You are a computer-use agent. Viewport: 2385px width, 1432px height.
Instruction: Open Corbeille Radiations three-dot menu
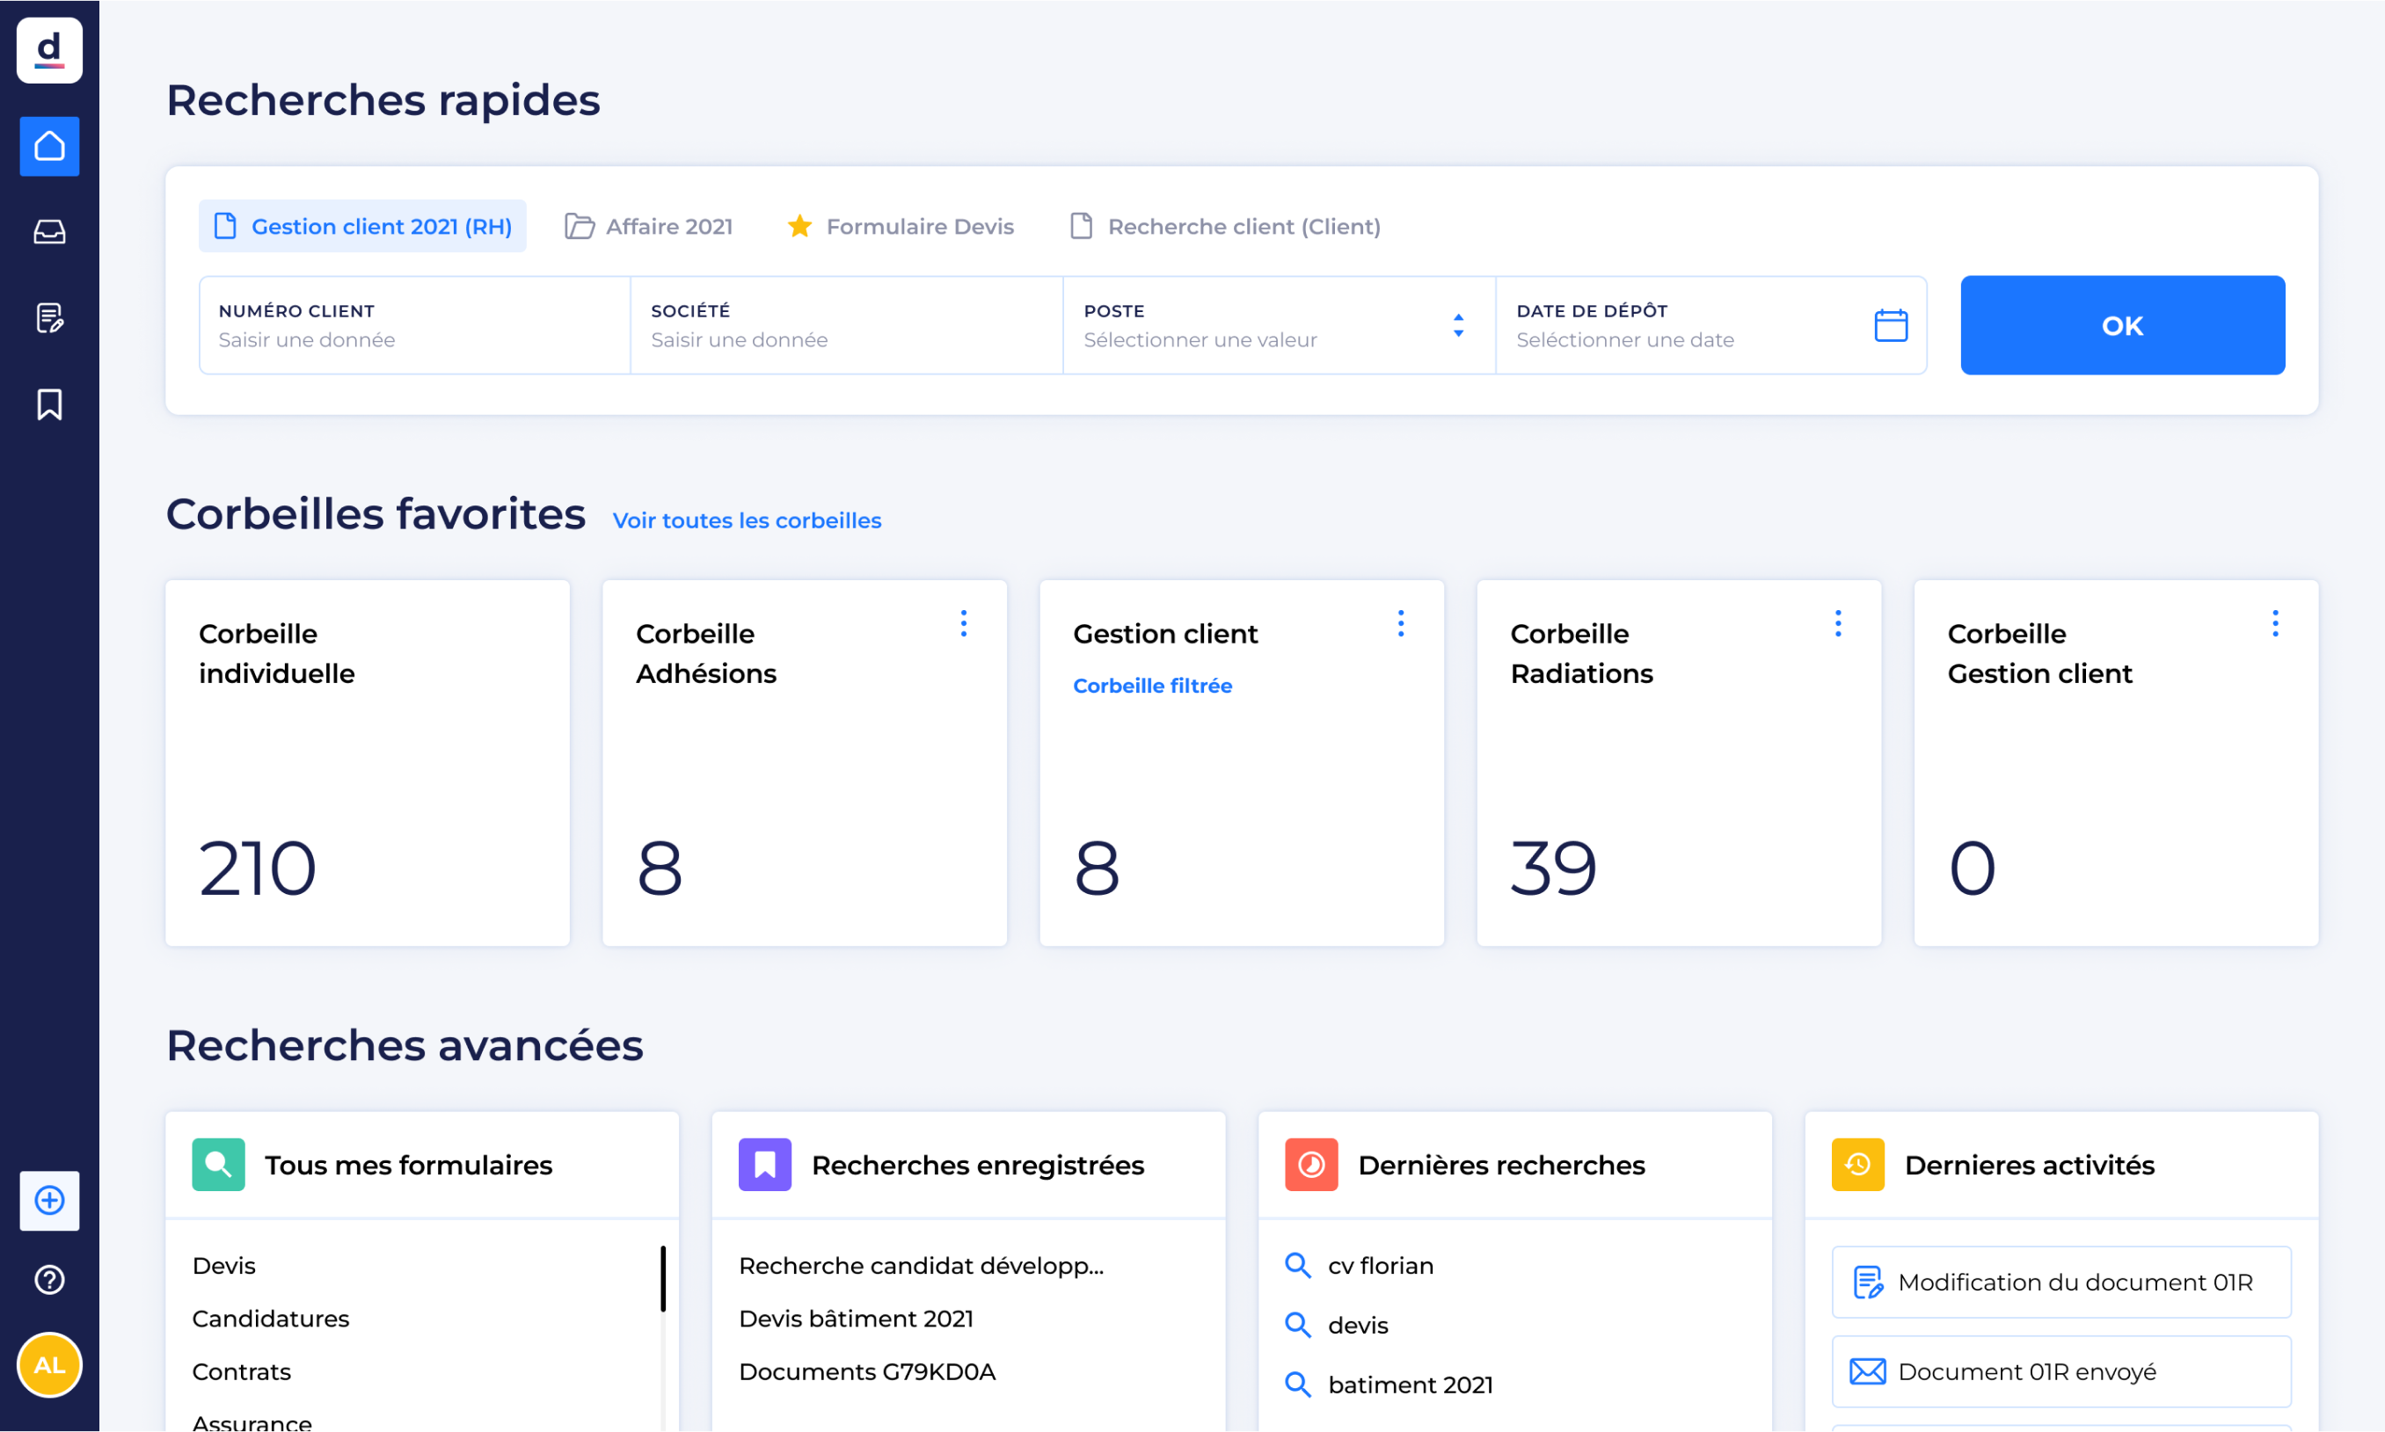[1838, 623]
